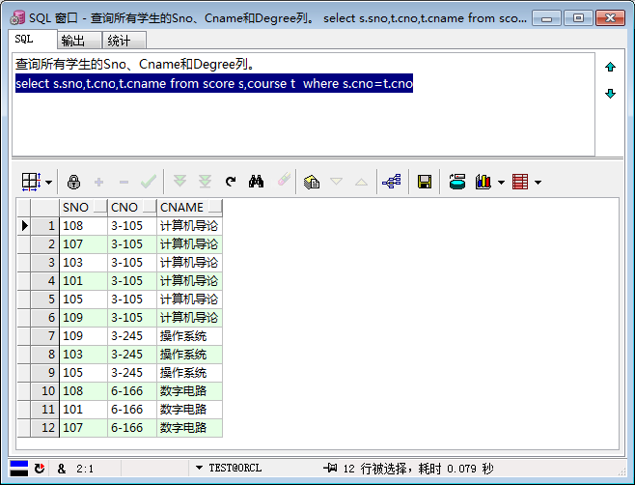Click the query by example icon
This screenshot has height=485, width=635.
click(x=312, y=182)
